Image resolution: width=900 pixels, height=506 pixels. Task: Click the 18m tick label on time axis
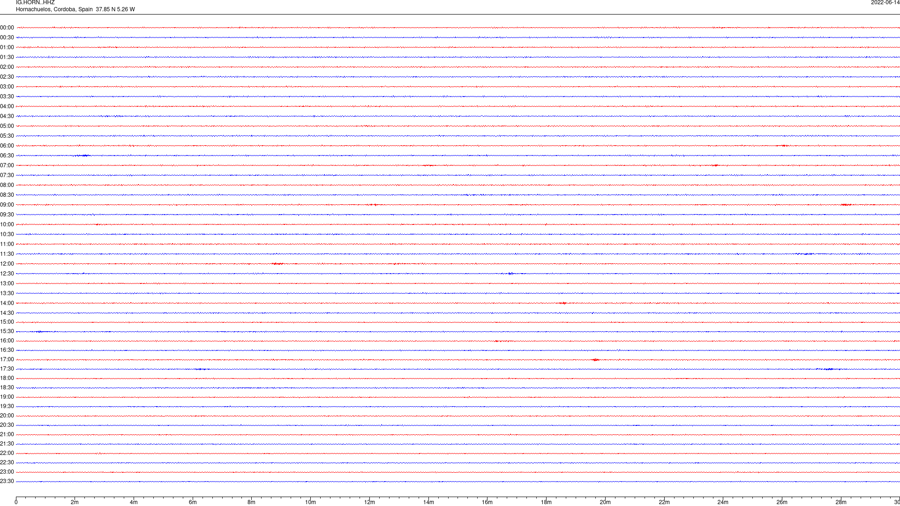(x=546, y=502)
